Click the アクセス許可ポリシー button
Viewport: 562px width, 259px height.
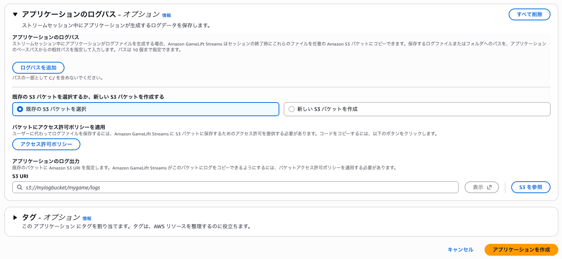46,144
